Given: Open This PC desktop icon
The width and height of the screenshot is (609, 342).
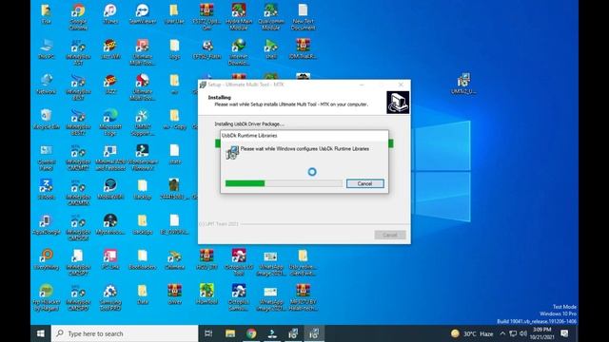Looking at the screenshot, I should pos(47,49).
